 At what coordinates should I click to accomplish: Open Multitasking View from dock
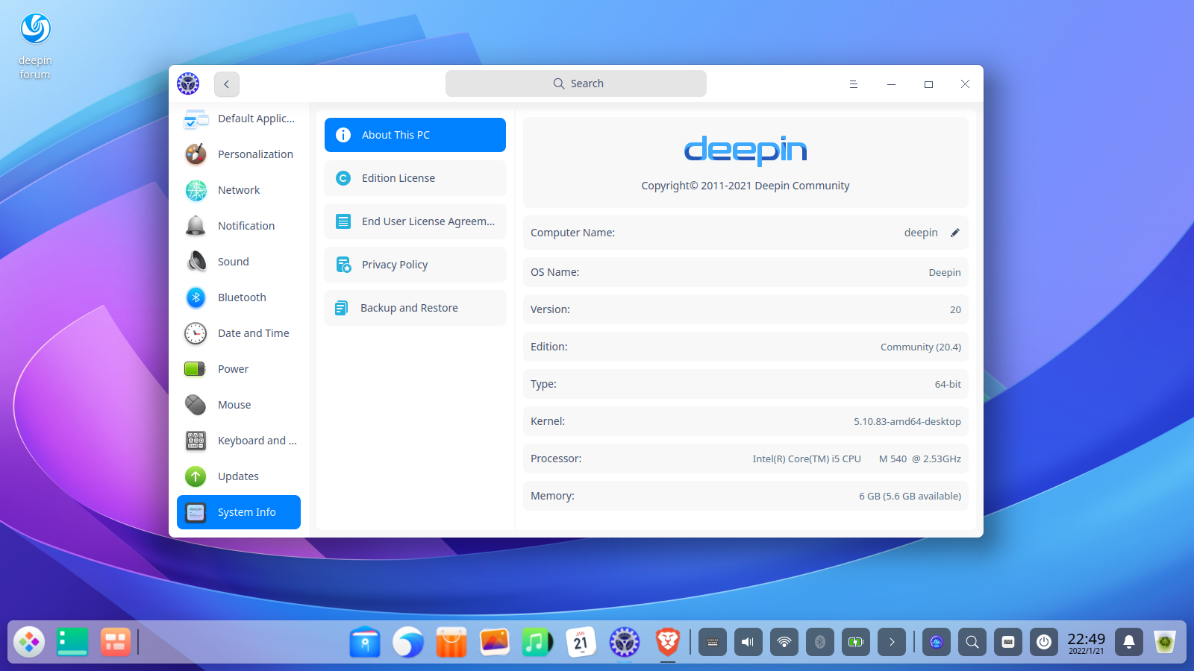click(x=116, y=641)
